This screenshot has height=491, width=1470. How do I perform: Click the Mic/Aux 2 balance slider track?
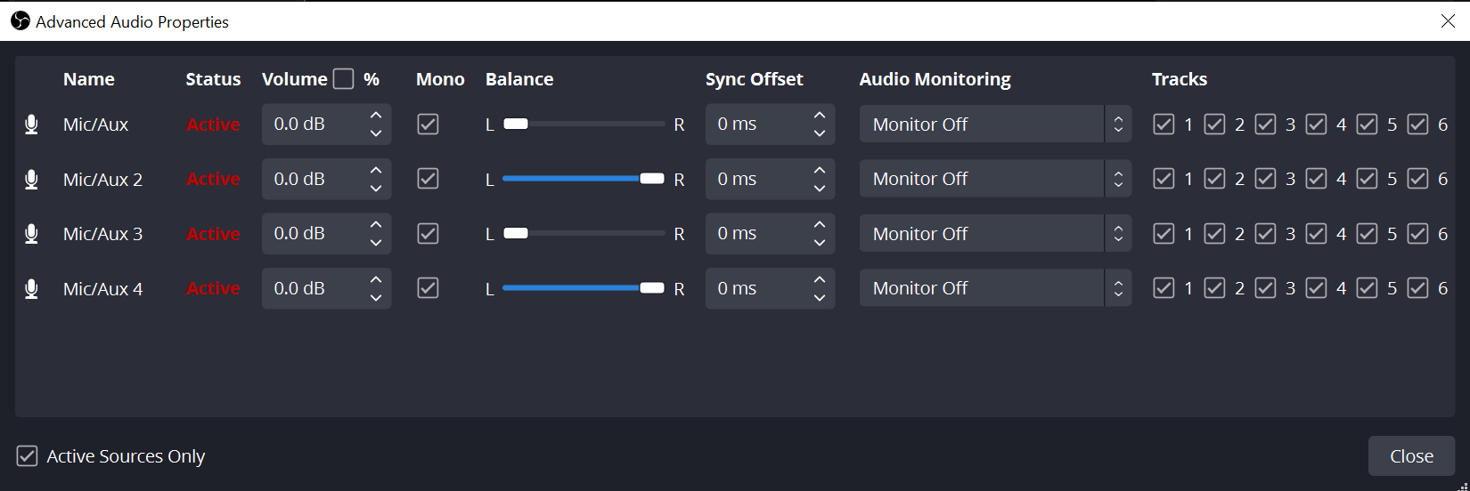(584, 179)
